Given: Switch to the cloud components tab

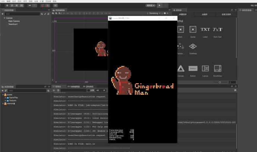Looking at the screenshot, I should [204, 14].
